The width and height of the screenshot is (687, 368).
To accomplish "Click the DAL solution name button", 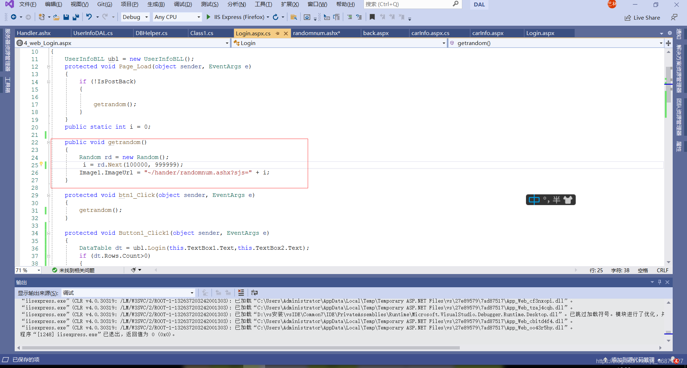I will tap(479, 4).
